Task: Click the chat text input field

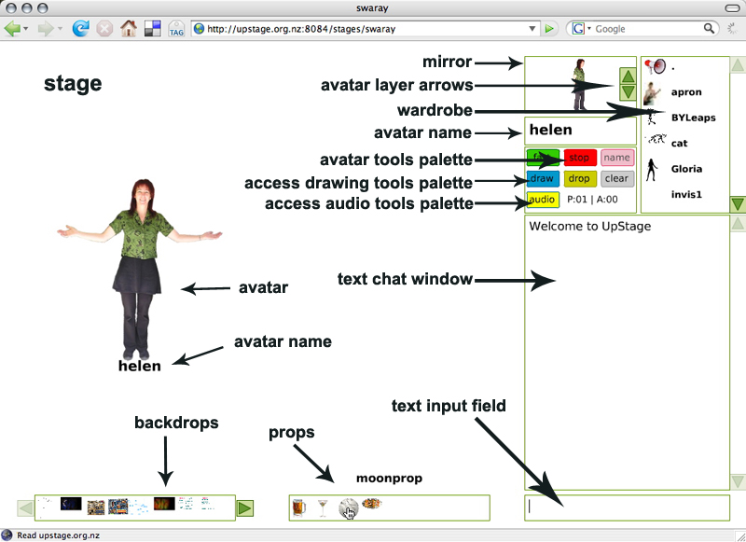Action: click(626, 507)
